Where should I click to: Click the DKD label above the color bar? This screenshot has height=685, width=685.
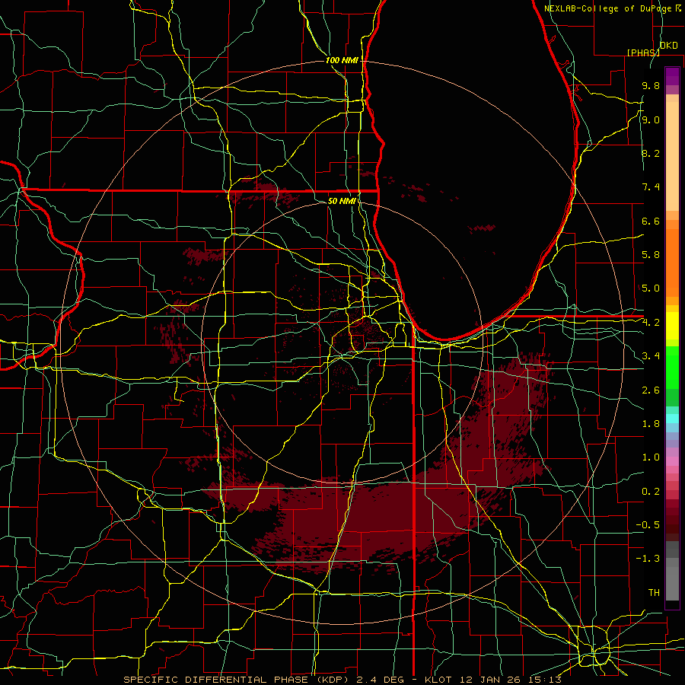click(x=668, y=46)
